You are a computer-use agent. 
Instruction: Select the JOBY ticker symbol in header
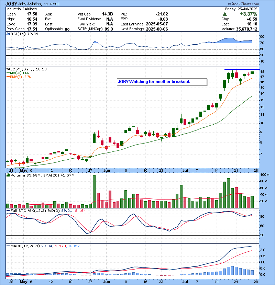pos(11,4)
